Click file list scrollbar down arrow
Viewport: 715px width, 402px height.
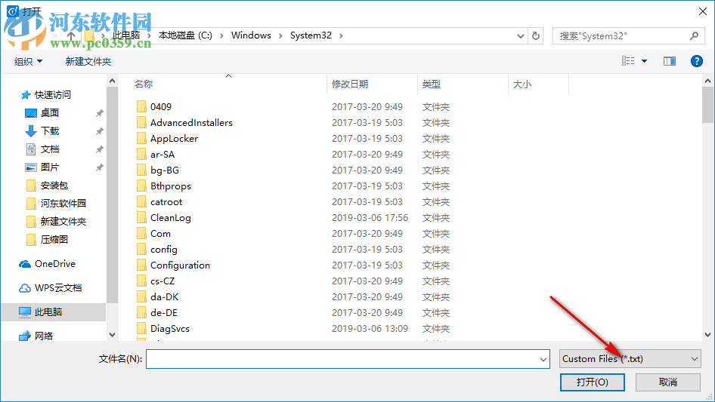point(707,335)
